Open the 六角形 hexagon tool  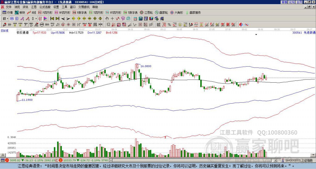click(x=177, y=12)
